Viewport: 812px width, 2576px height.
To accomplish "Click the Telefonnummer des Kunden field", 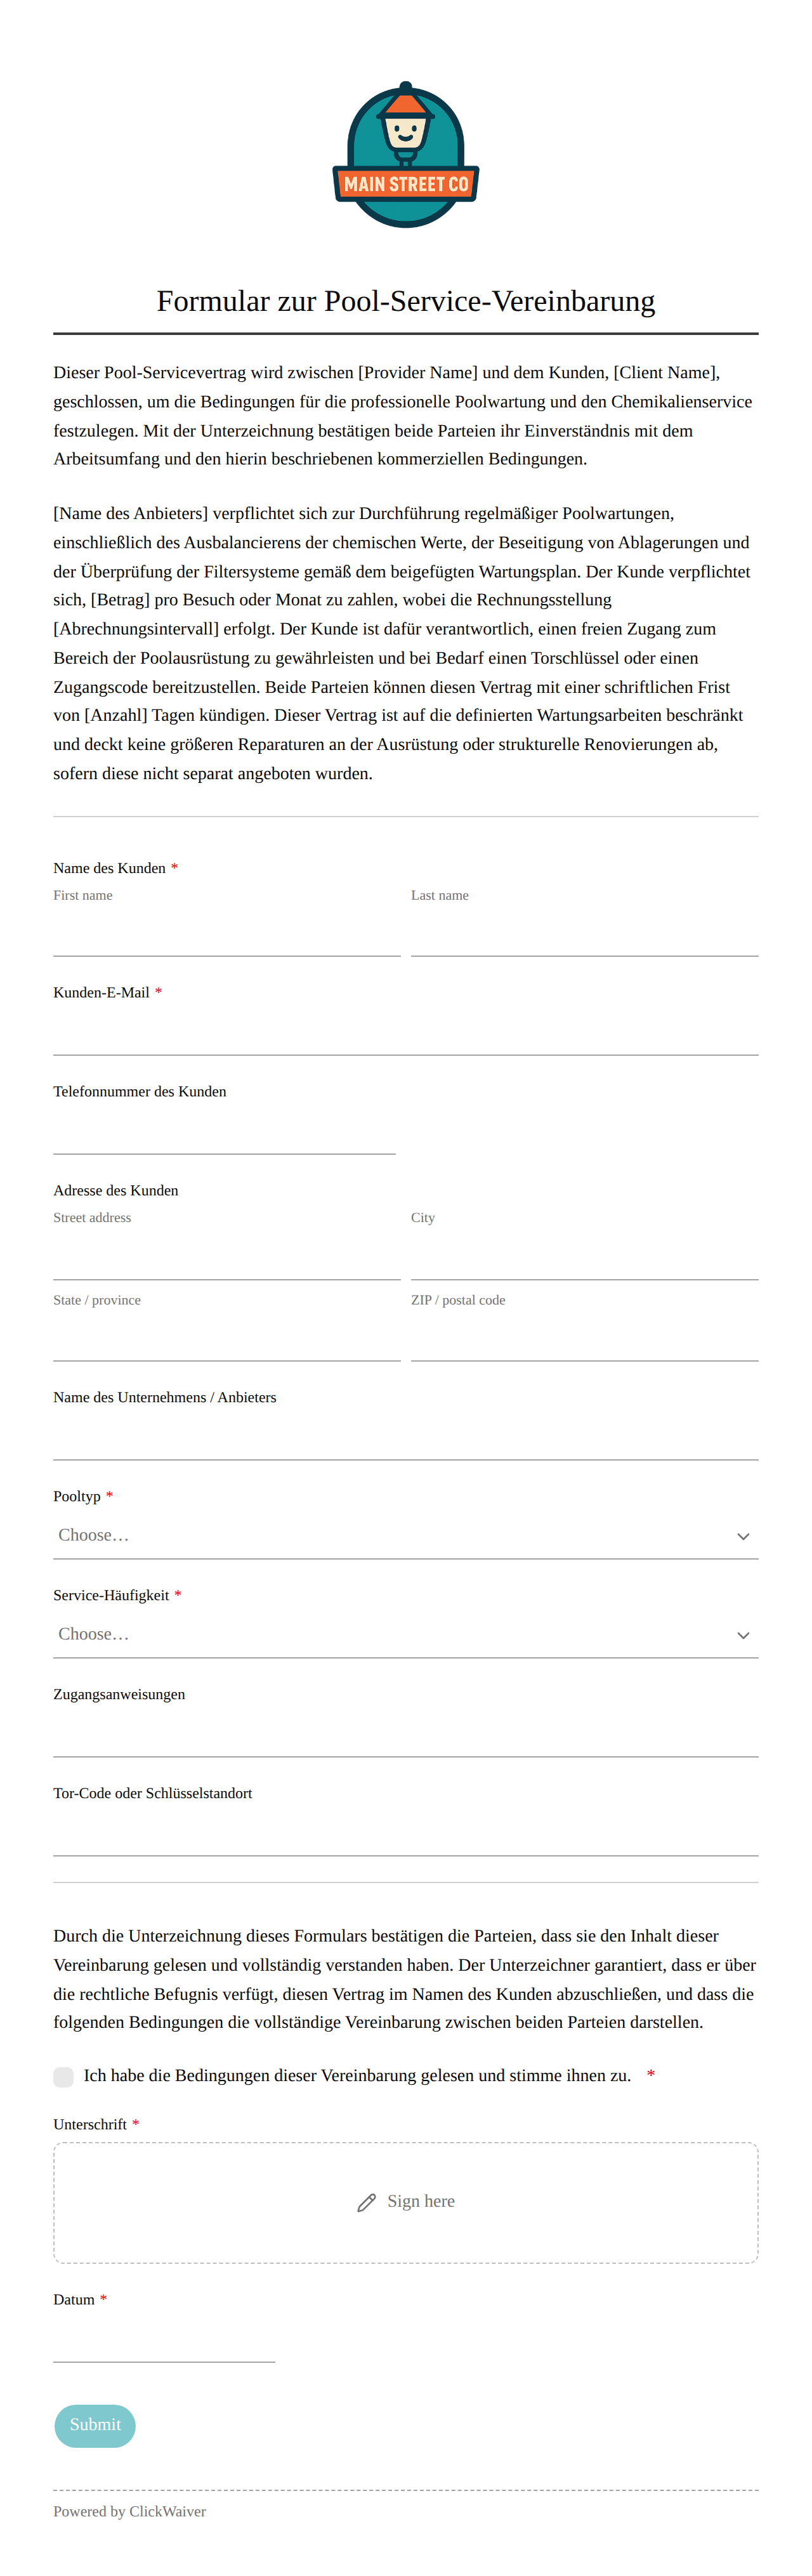I will [x=225, y=1132].
